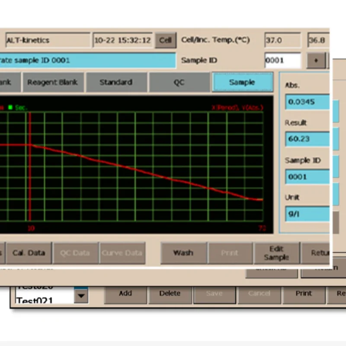Click the cell temperature field showing 37.0
Viewport: 346px width, 346px height.
(x=282, y=40)
